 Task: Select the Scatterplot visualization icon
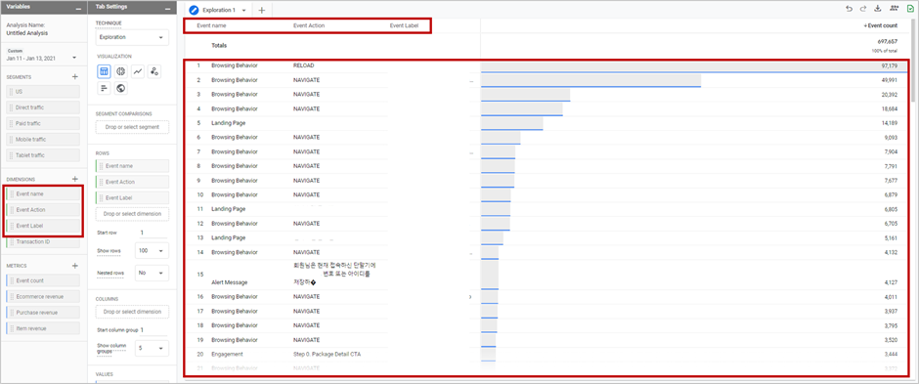click(154, 71)
